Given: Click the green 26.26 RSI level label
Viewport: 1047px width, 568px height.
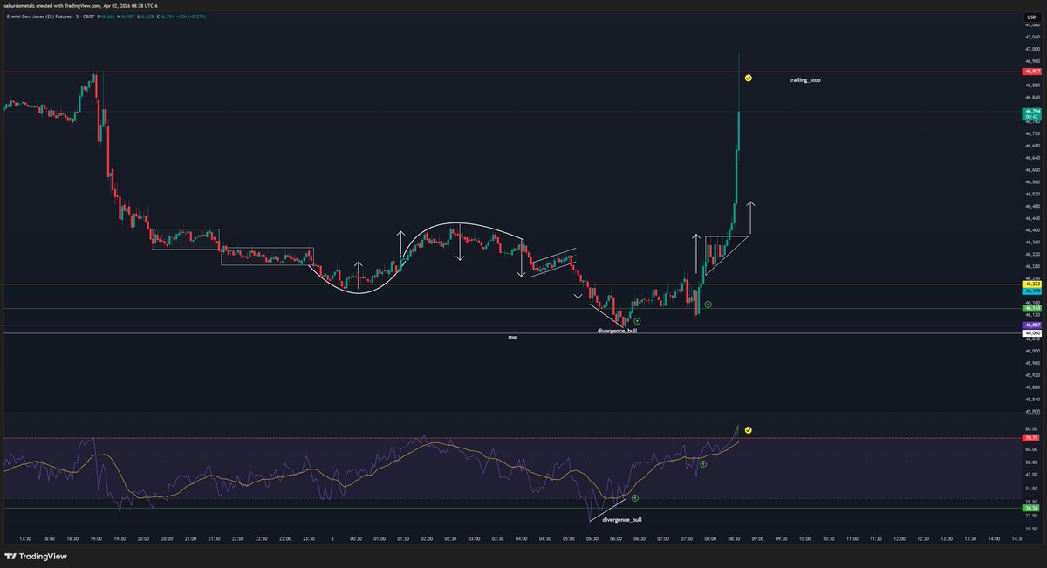Looking at the screenshot, I should tap(1032, 508).
